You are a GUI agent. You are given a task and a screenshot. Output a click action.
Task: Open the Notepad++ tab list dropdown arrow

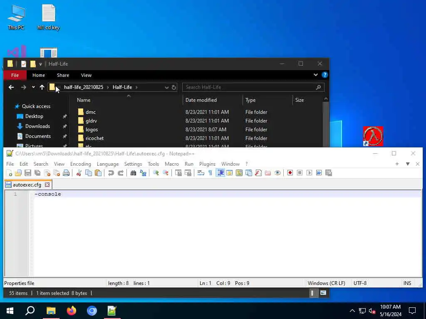point(408,164)
